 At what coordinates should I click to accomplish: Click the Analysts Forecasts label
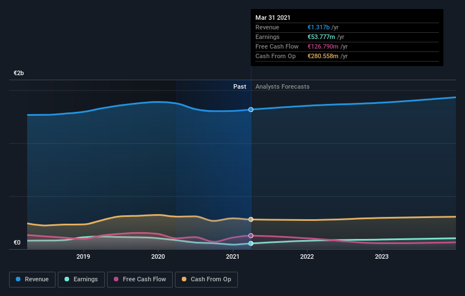pos(282,86)
